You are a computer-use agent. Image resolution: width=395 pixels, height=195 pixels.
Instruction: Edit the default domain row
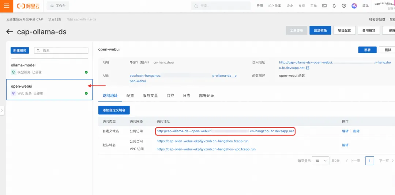pos(345,145)
